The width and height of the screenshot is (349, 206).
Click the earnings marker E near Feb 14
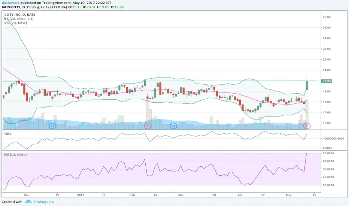(148, 126)
